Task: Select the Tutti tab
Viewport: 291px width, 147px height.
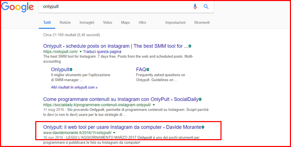Action: pyautogui.click(x=47, y=23)
